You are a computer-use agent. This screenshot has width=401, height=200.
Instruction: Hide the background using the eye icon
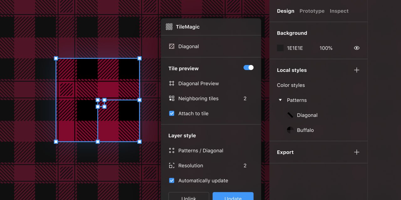[x=357, y=48]
